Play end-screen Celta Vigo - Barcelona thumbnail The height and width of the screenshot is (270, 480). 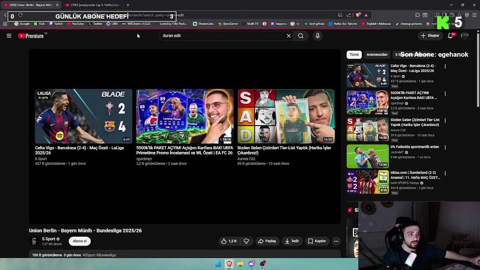84,116
